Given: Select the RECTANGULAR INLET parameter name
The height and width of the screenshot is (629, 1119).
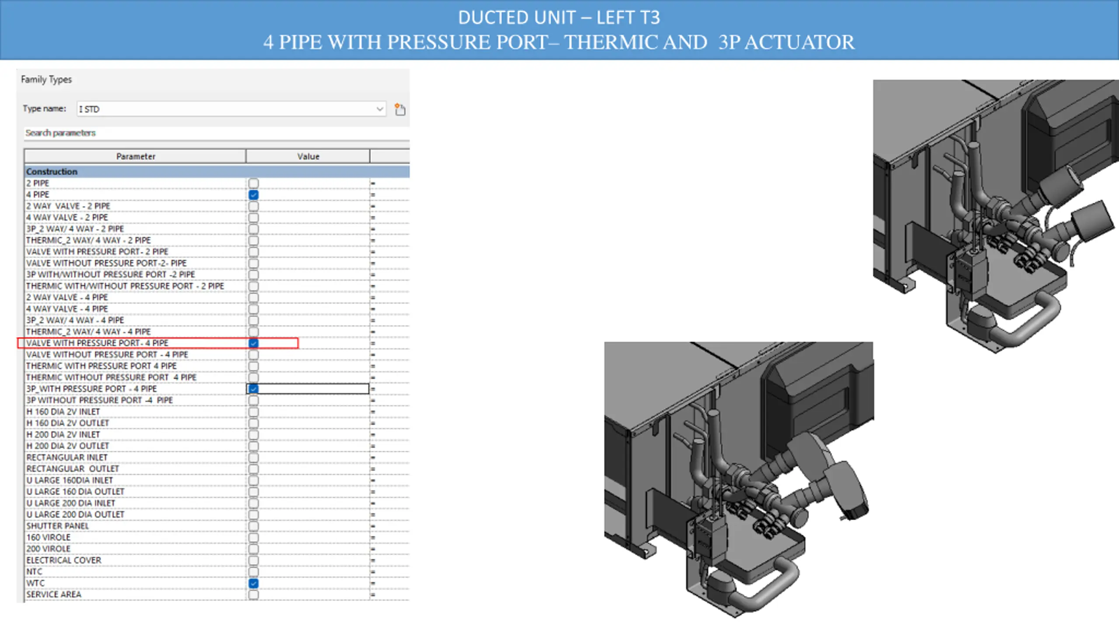Looking at the screenshot, I should tap(67, 457).
